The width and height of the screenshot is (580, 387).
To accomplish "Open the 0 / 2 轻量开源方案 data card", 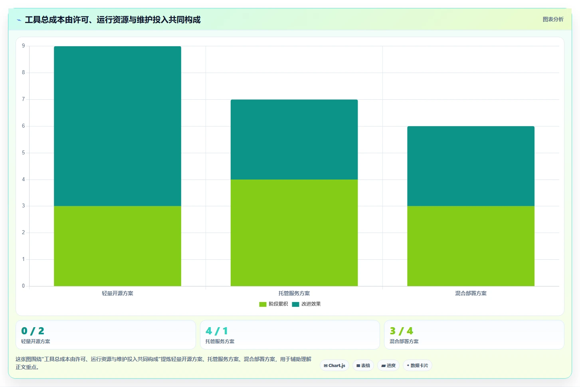I will coord(106,335).
